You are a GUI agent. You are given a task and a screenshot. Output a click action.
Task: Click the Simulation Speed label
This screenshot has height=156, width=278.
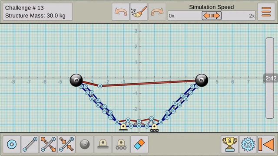[x=212, y=7]
